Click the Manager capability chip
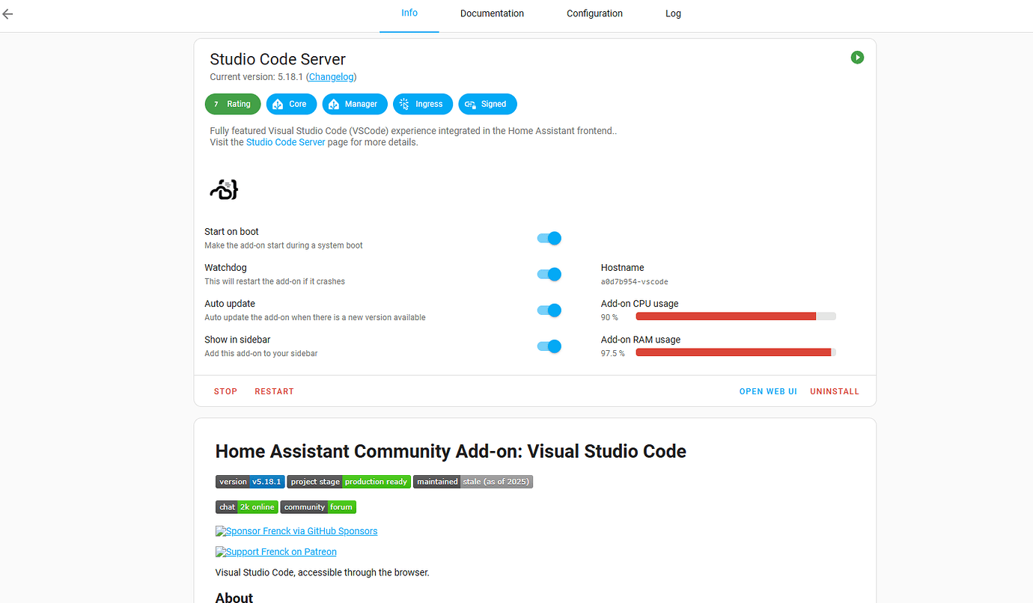1033x603 pixels. 355,104
